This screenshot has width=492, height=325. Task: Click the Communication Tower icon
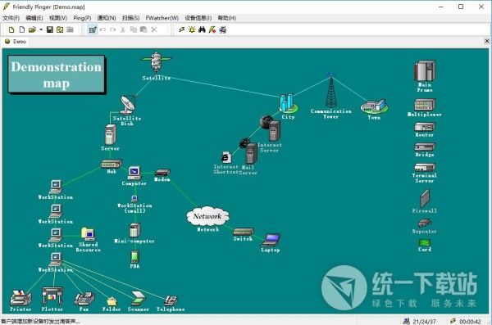[330, 91]
